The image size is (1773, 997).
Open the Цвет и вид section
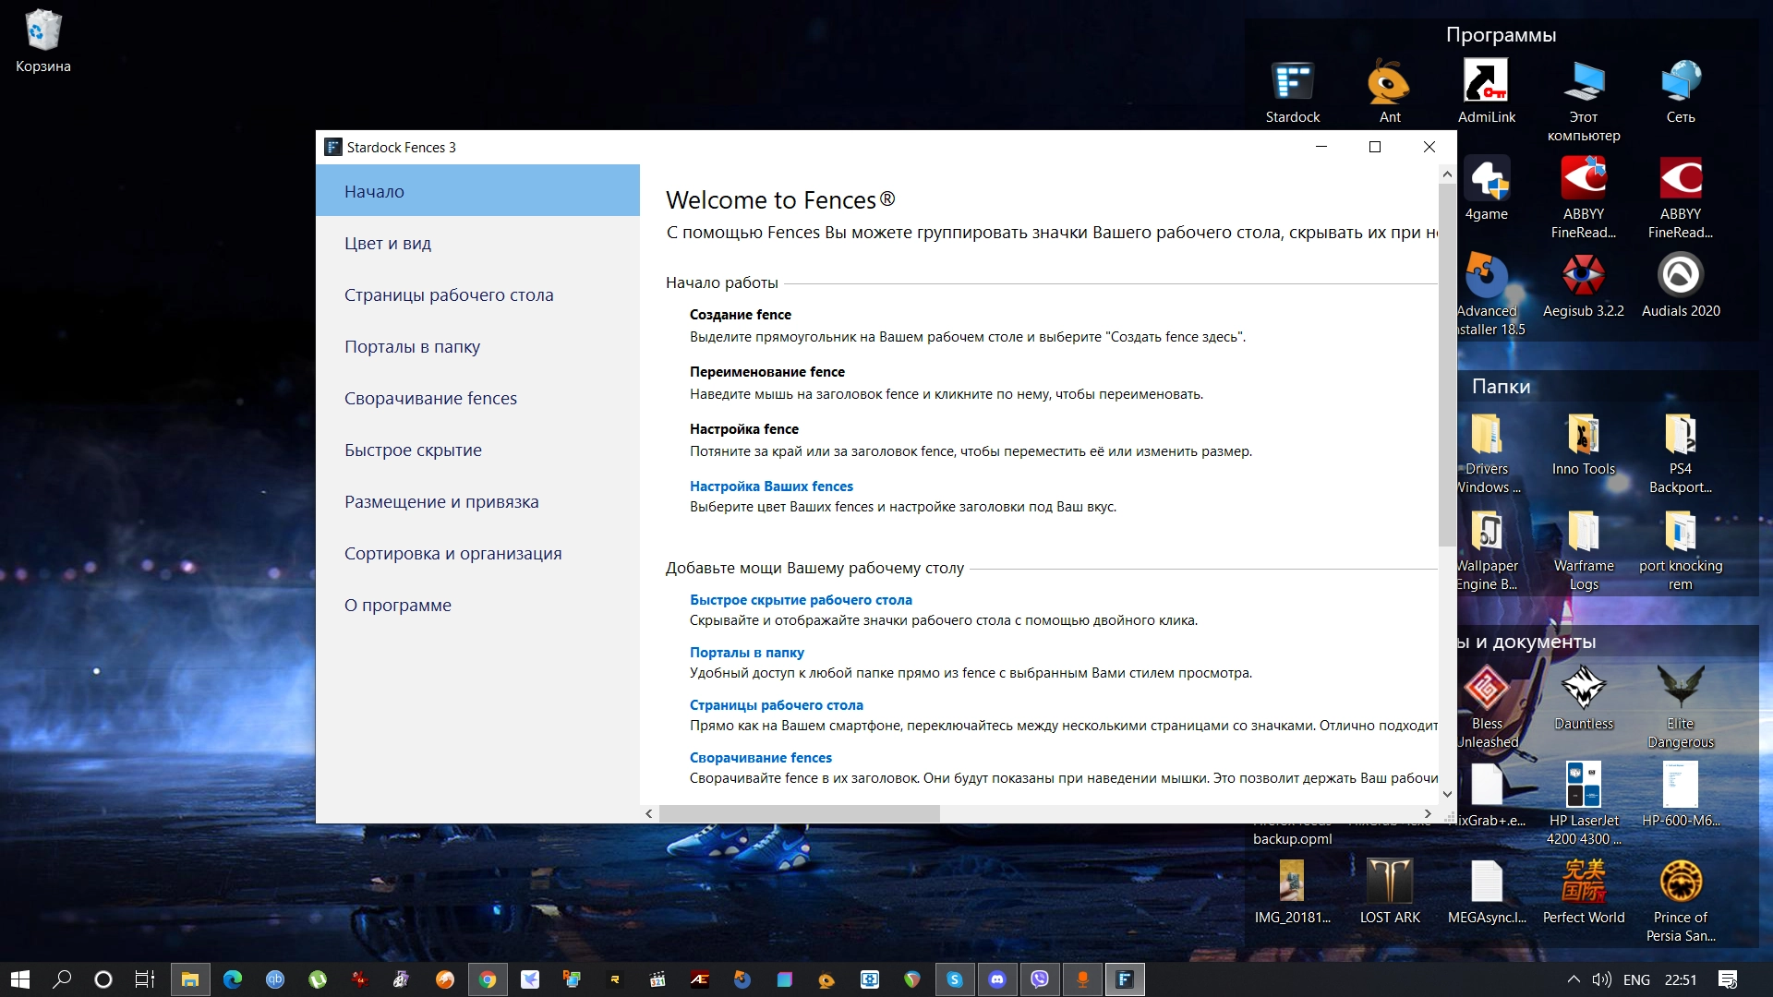tap(477, 243)
